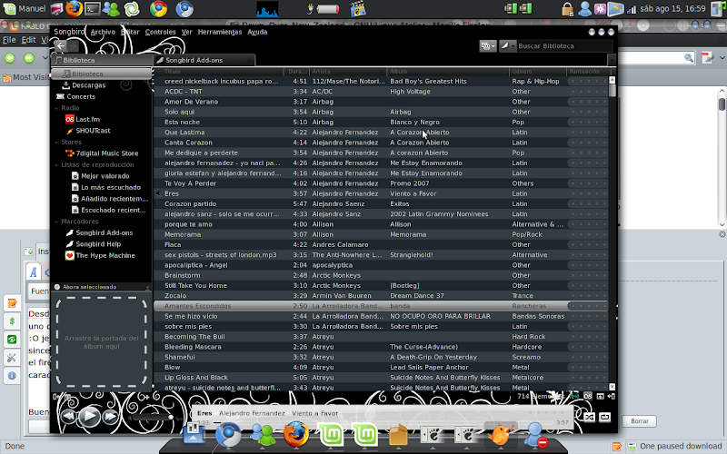Open Descargas in the sidebar
This screenshot has height=454, width=727.
pos(88,85)
